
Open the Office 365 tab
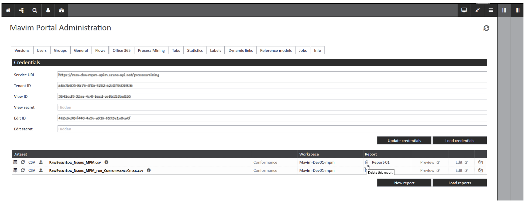pyautogui.click(x=122, y=50)
